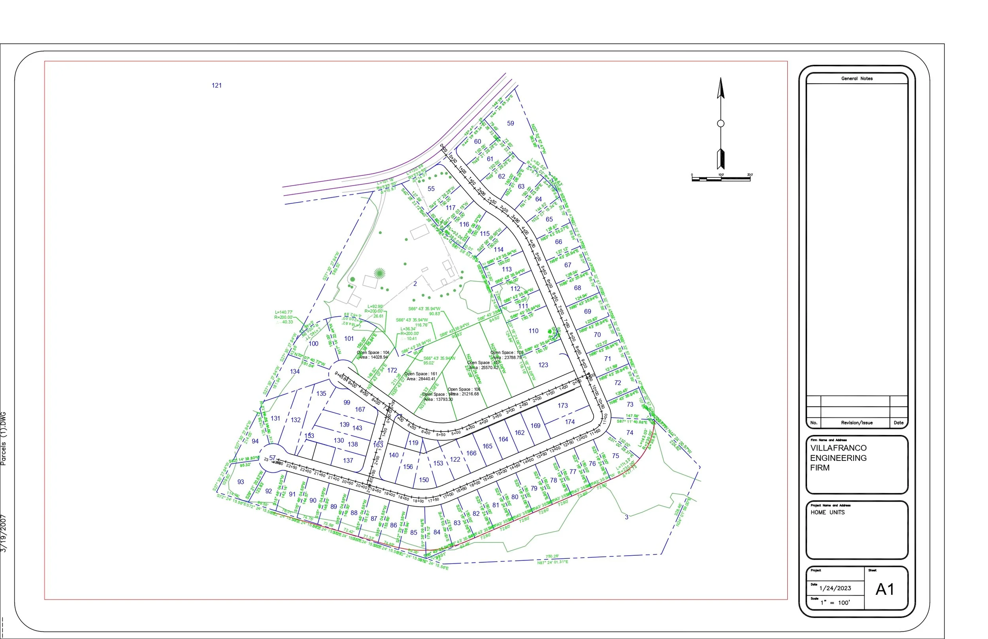988x639 pixels.
Task: Click parcel label "173"
Action: pyautogui.click(x=563, y=405)
